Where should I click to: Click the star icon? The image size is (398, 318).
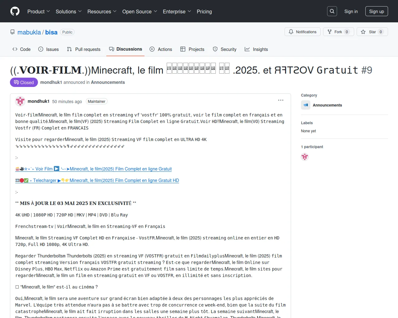coord(363,32)
